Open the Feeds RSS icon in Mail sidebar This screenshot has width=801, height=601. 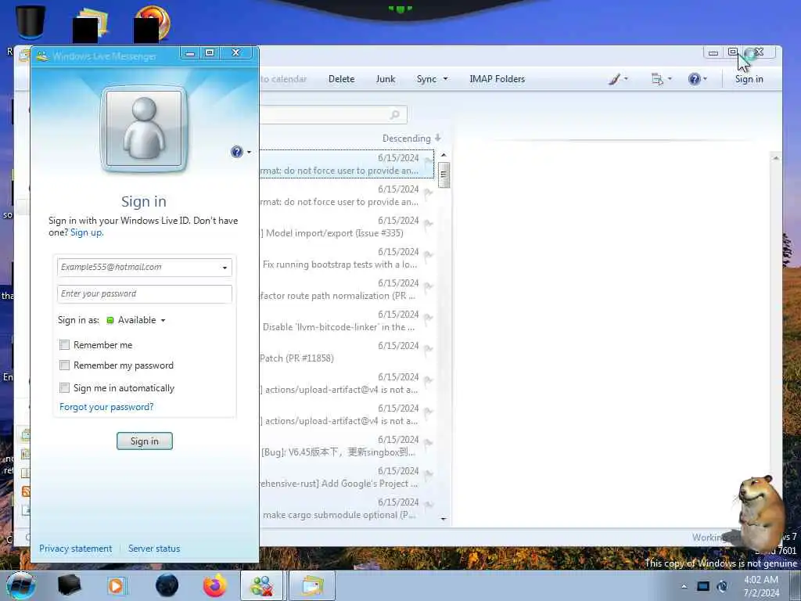pyautogui.click(x=26, y=491)
